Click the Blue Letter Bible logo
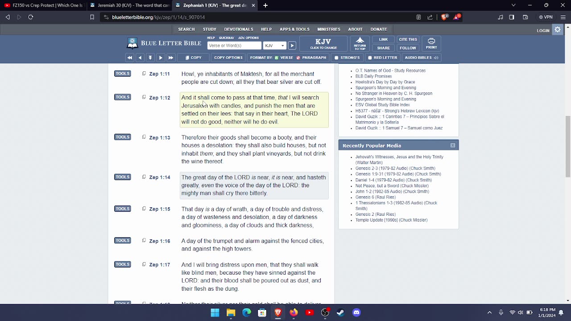 click(164, 43)
